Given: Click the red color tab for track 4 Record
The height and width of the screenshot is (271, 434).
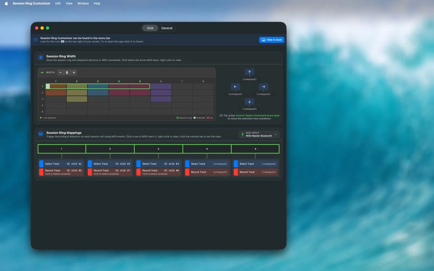Looking at the screenshot, I should (187, 172).
